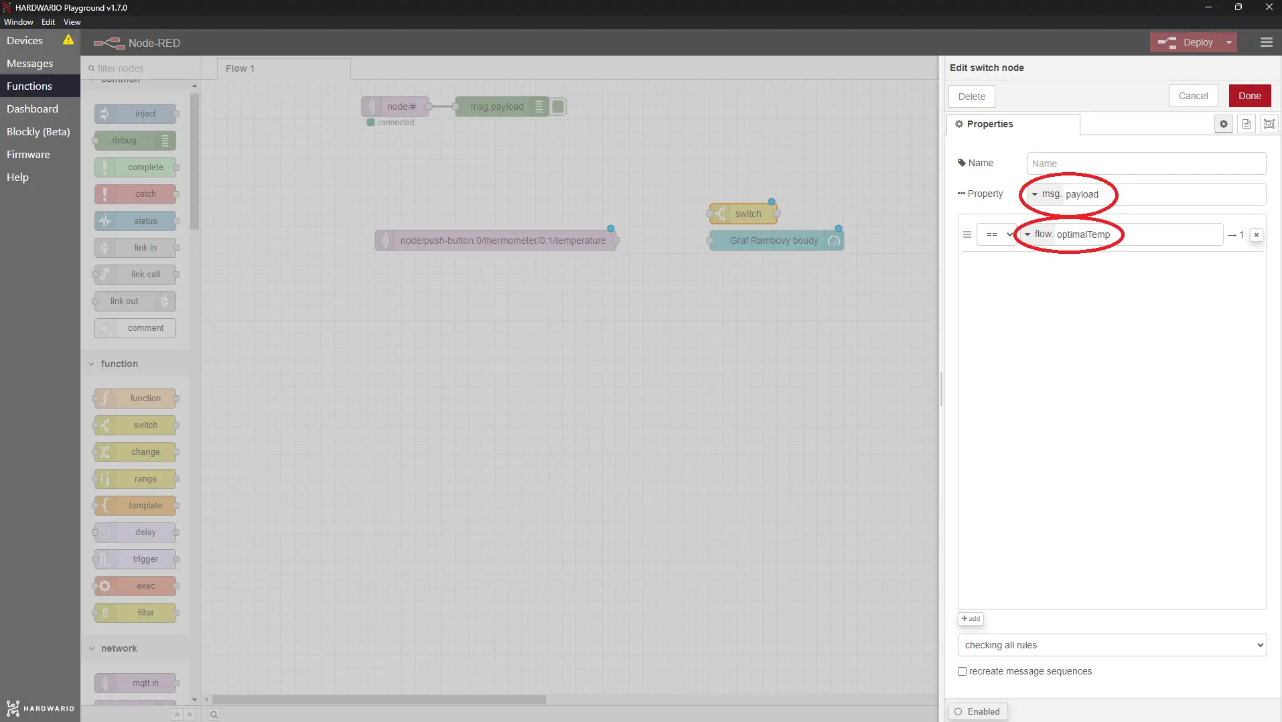The height and width of the screenshot is (722, 1282).
Task: Open the Deploy options dropdown arrow
Action: [1228, 42]
